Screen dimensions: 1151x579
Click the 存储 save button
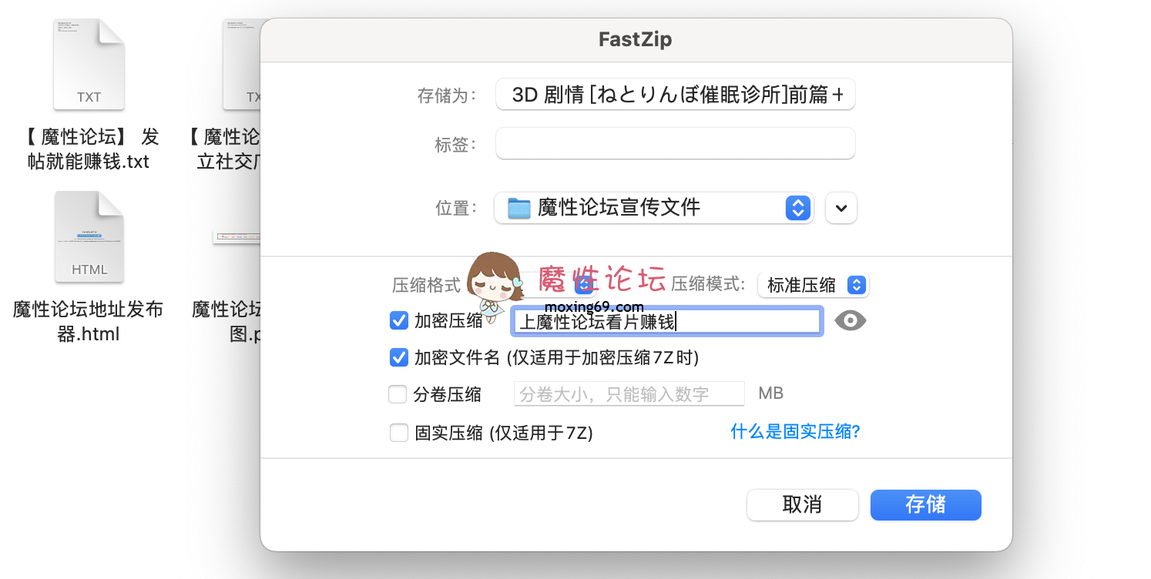click(x=926, y=505)
